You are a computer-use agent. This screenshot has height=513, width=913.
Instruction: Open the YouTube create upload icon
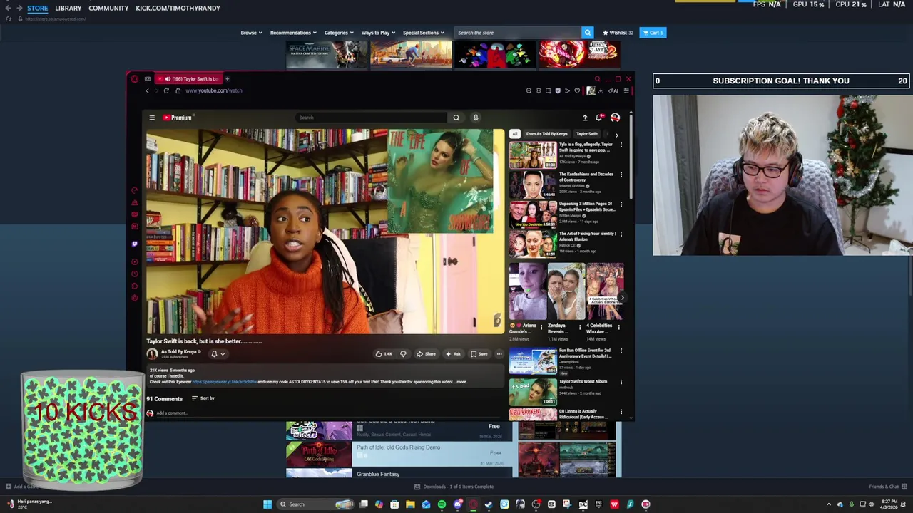585,118
